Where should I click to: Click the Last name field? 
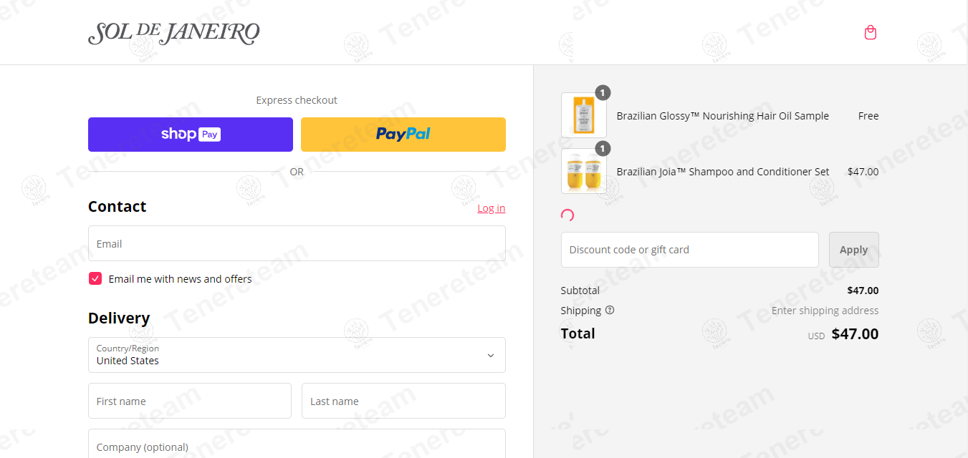(403, 401)
